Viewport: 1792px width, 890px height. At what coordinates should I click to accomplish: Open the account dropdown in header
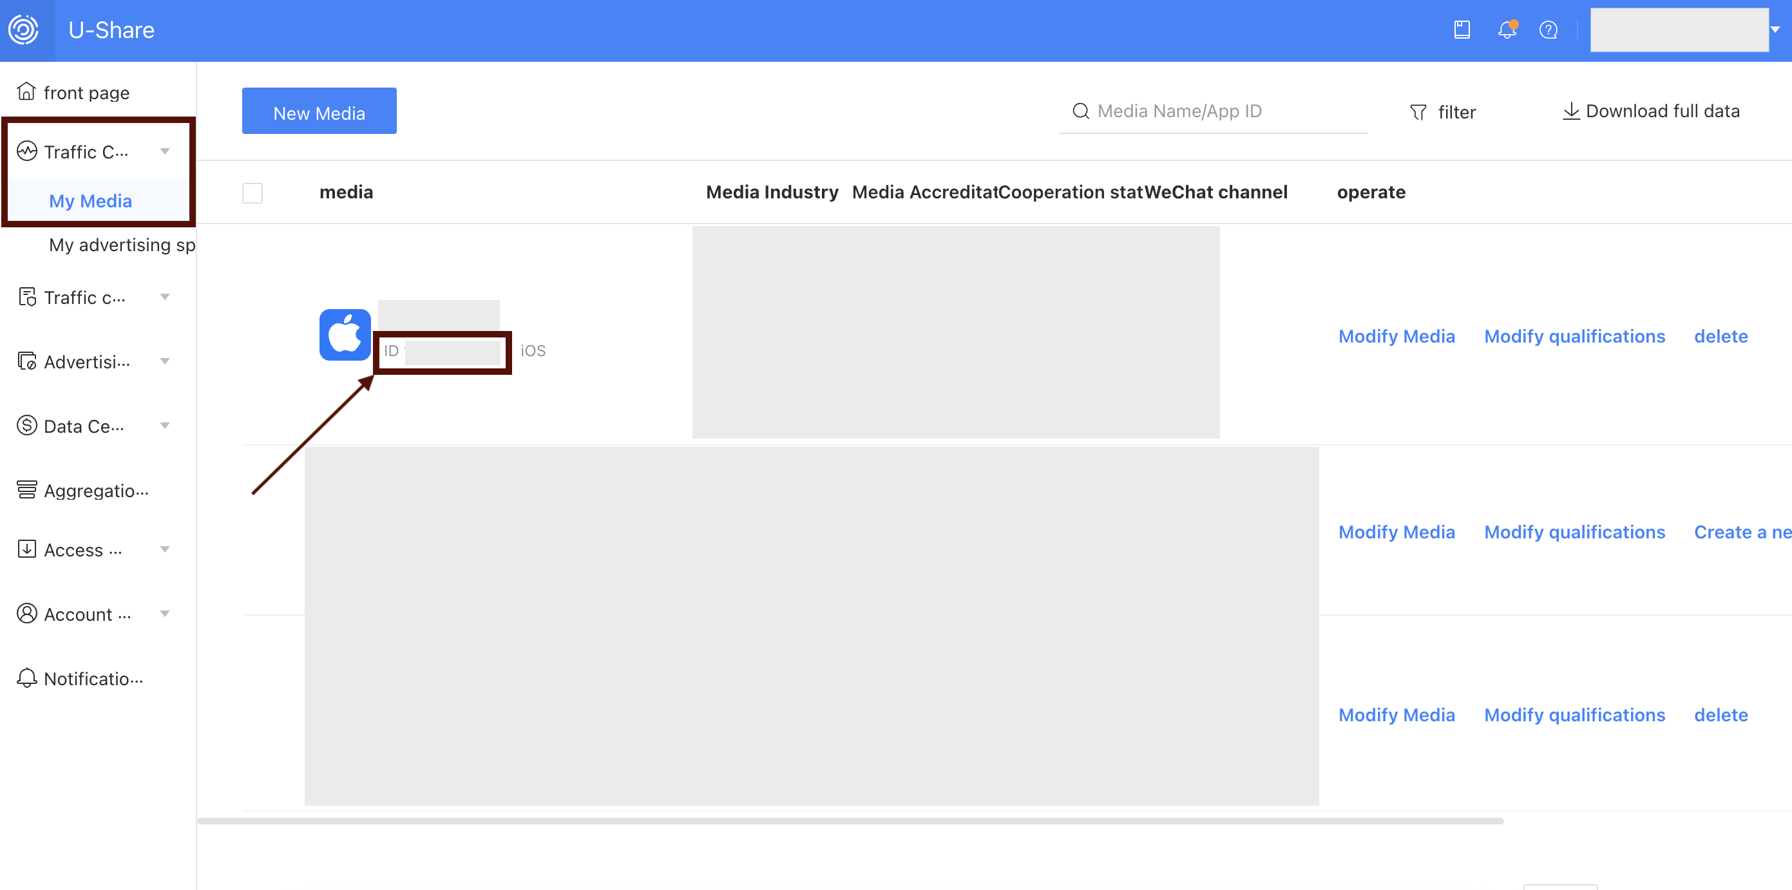pyautogui.click(x=1775, y=30)
